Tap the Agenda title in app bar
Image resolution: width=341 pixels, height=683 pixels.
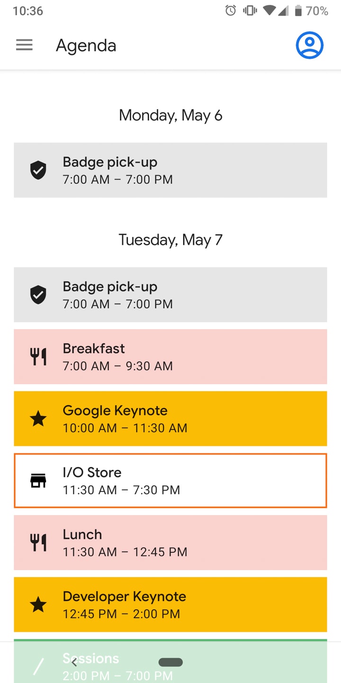click(86, 46)
